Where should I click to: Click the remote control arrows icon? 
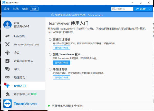[x=7, y=36]
